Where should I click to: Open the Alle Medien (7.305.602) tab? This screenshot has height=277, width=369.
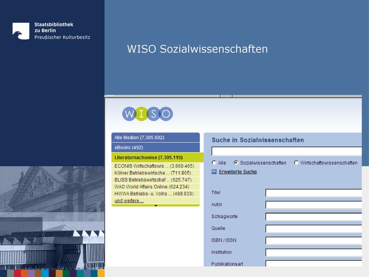tap(156, 137)
